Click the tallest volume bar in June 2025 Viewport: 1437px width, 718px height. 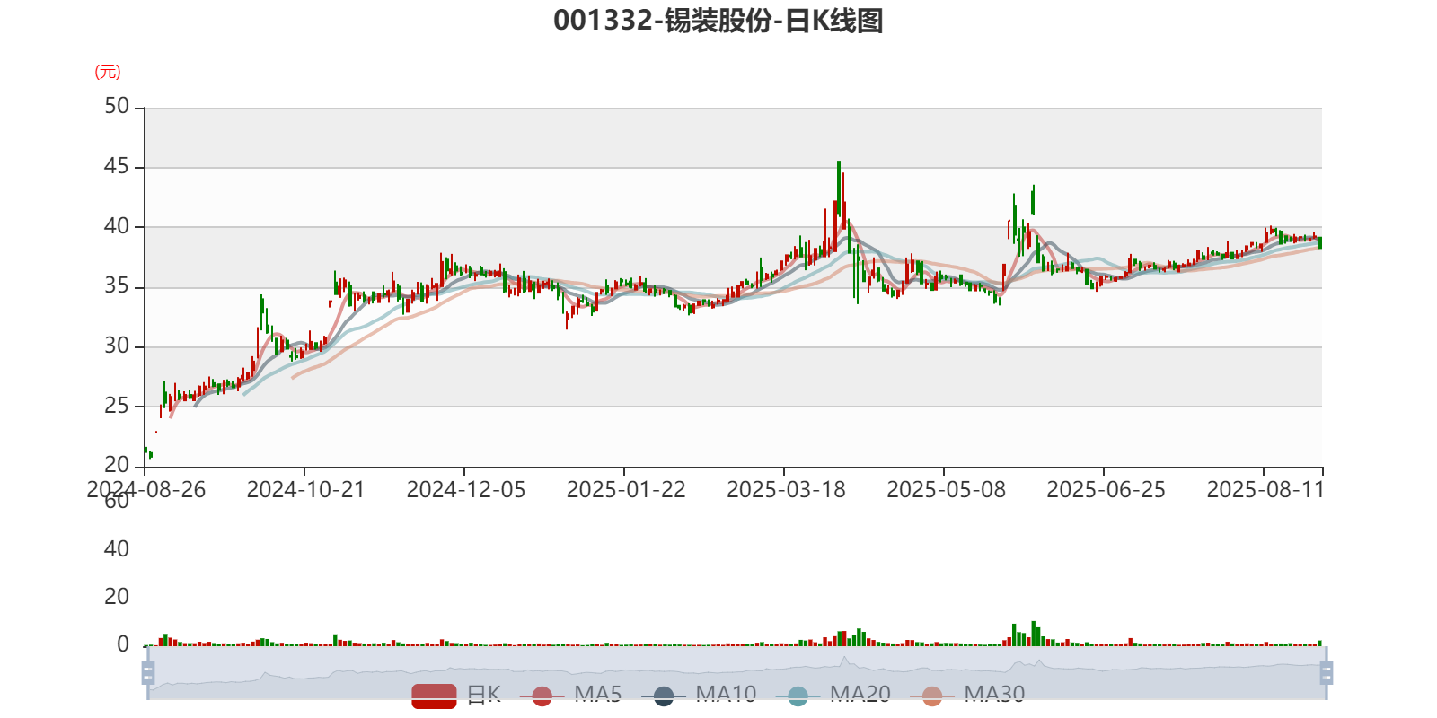pos(1034,634)
